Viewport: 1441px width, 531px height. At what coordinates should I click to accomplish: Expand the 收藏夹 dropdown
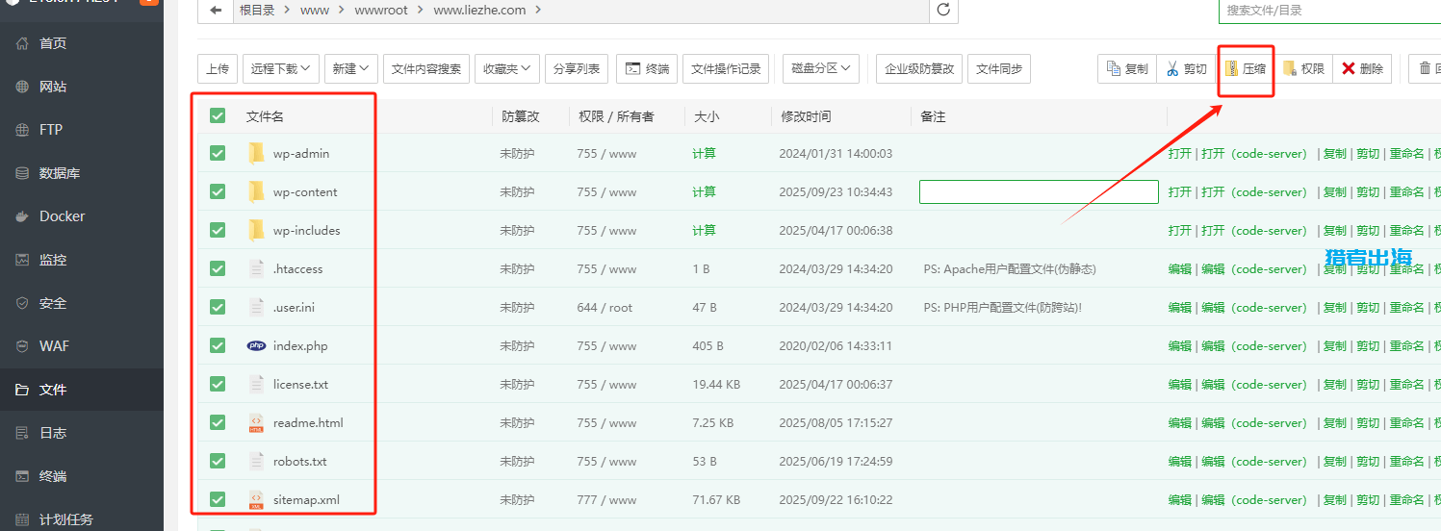click(507, 68)
